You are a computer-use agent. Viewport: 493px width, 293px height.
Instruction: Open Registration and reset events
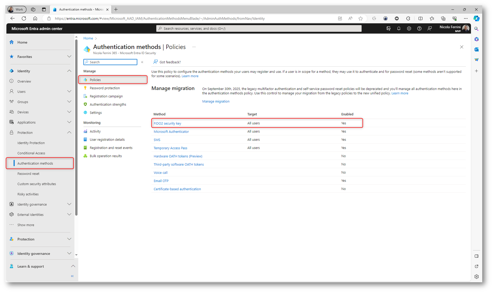tap(111, 148)
